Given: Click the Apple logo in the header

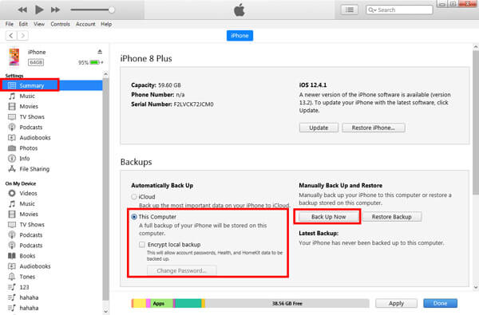Looking at the screenshot, I should click(x=239, y=10).
